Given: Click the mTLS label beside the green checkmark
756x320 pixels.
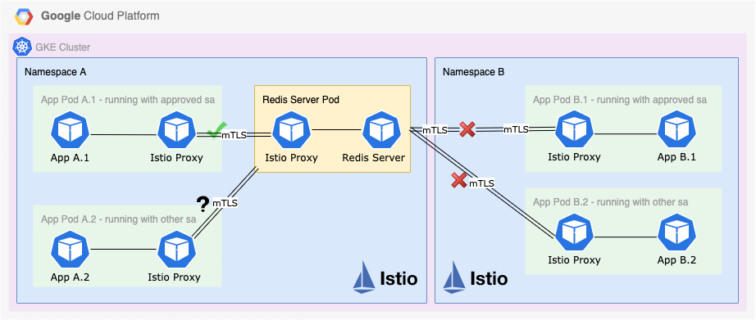Looking at the screenshot, I should point(234,135).
